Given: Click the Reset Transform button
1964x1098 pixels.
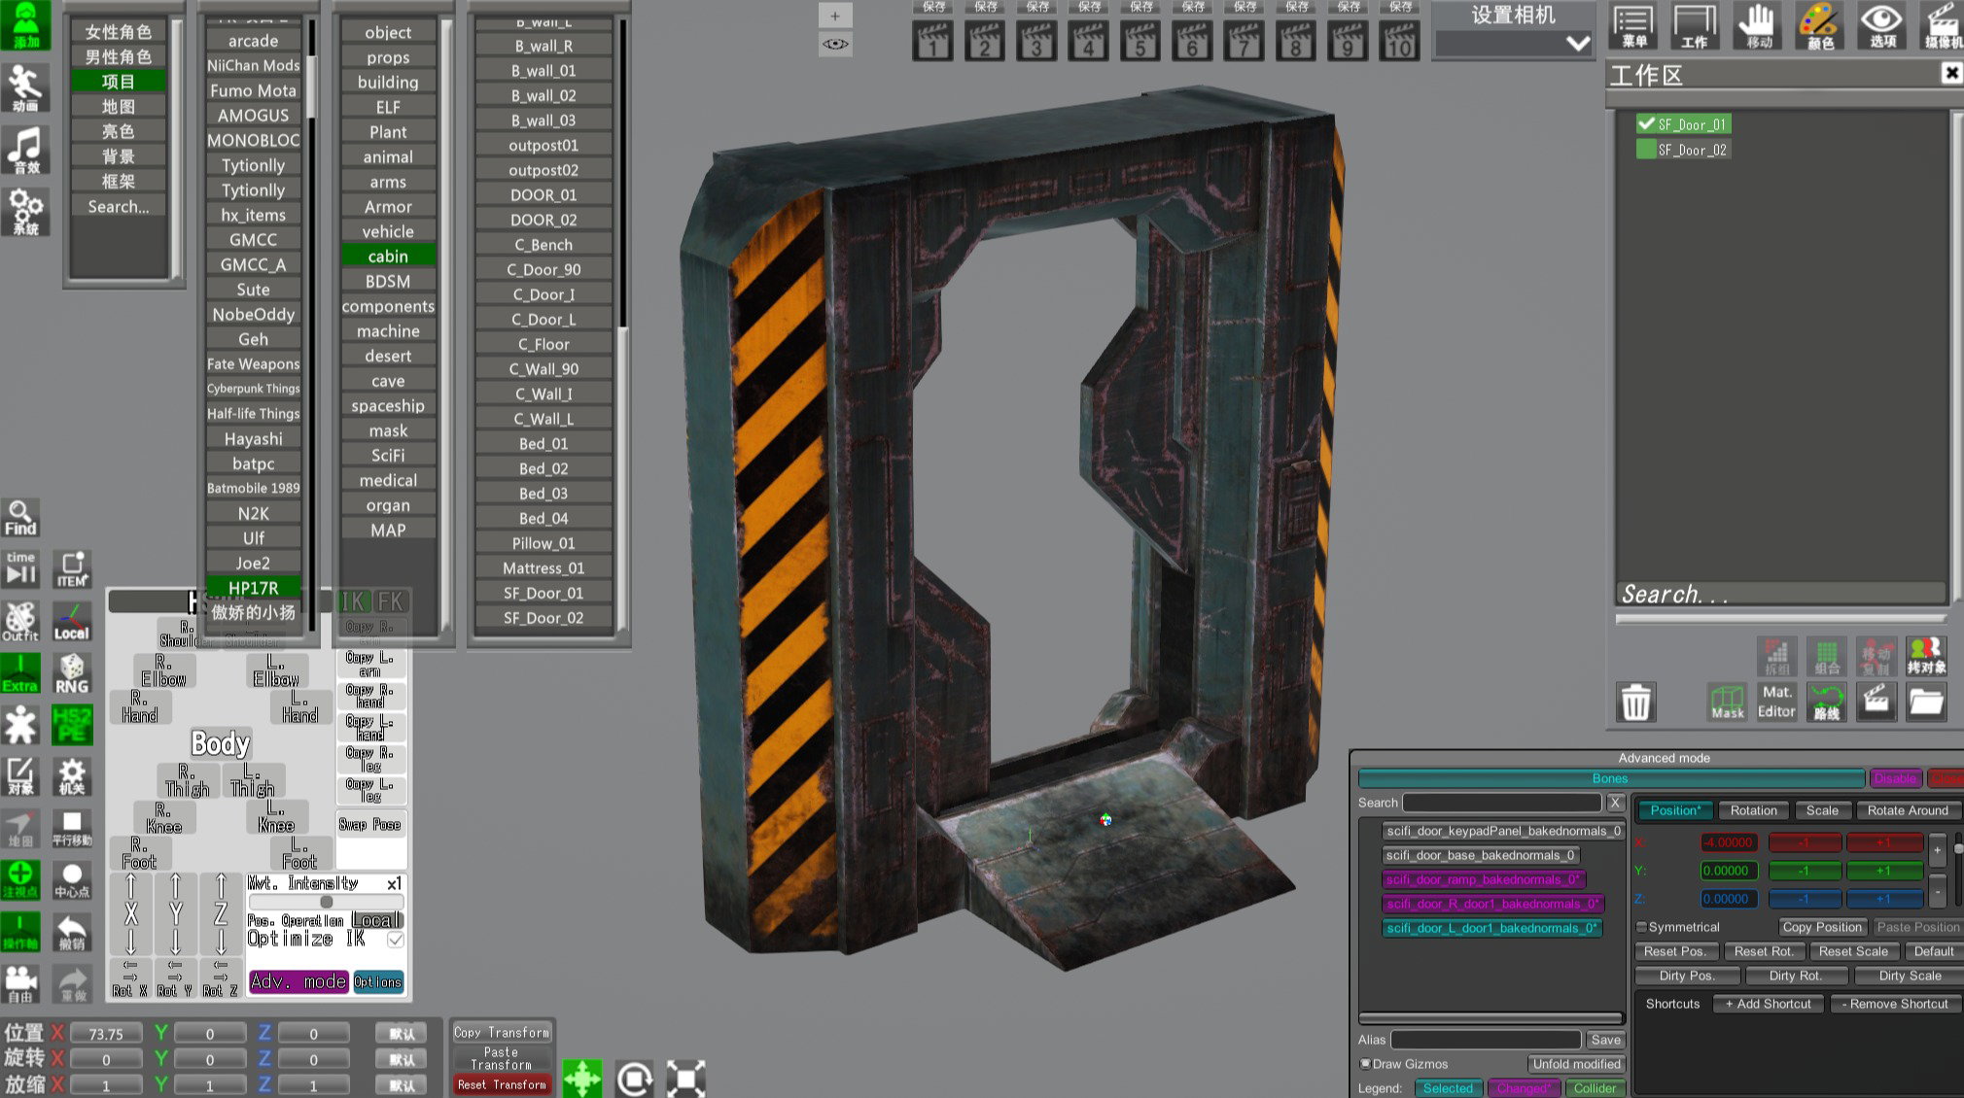Looking at the screenshot, I should [x=502, y=1084].
